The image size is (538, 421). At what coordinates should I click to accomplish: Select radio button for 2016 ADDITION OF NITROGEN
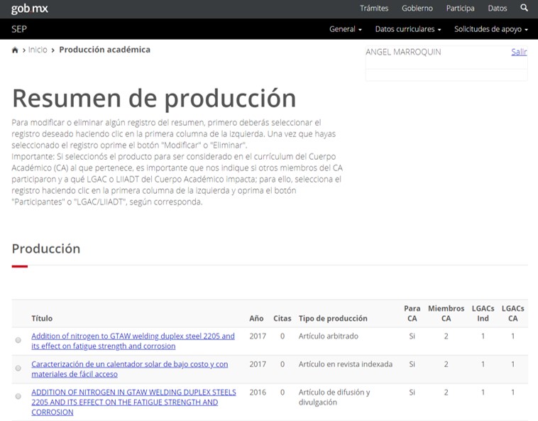click(x=18, y=396)
